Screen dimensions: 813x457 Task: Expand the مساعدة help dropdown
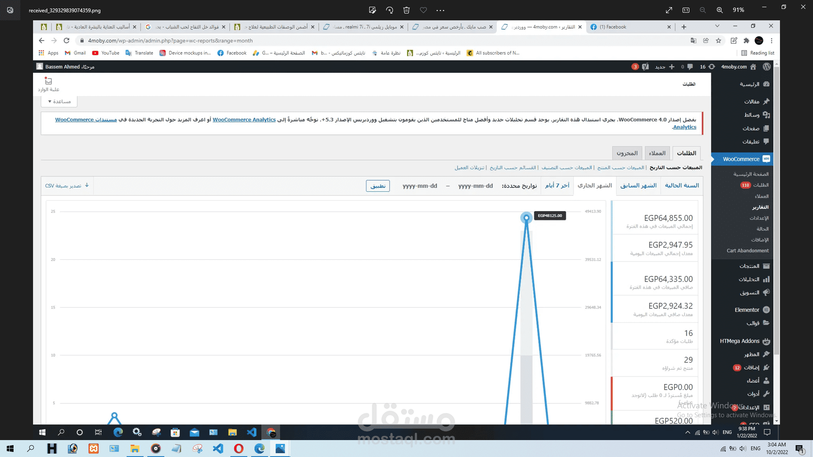pos(59,102)
